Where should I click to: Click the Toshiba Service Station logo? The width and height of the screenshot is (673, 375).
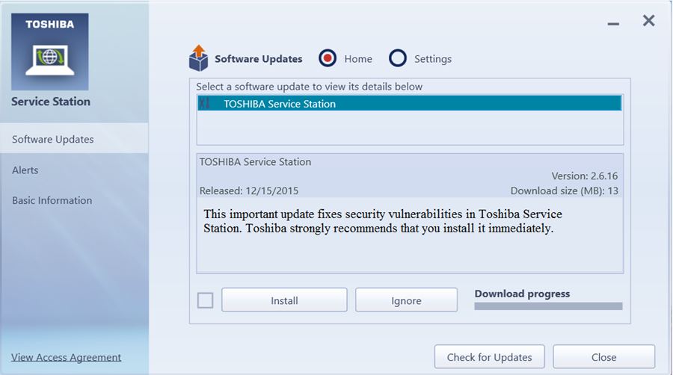pyautogui.click(x=51, y=52)
